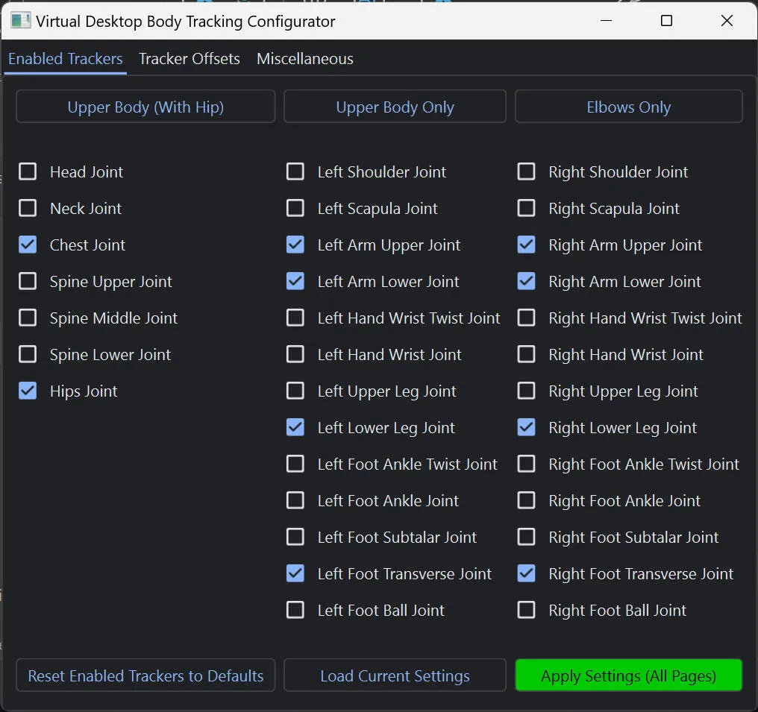Enable the Right Foot Ankle Joint tracker

(x=527, y=500)
